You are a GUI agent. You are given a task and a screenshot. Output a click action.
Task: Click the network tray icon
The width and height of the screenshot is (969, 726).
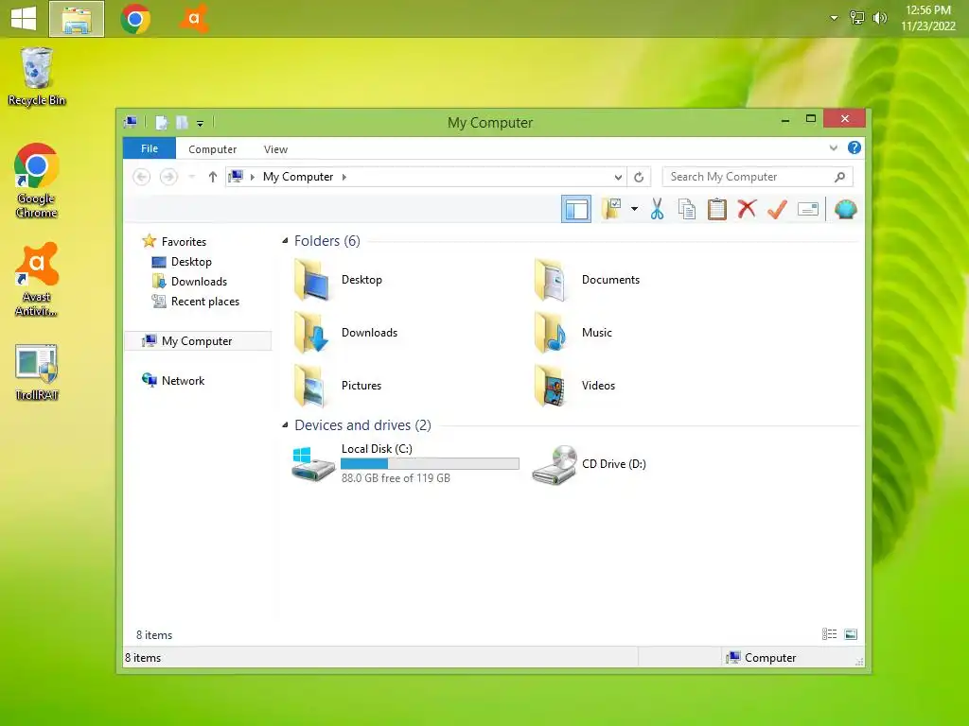856,18
